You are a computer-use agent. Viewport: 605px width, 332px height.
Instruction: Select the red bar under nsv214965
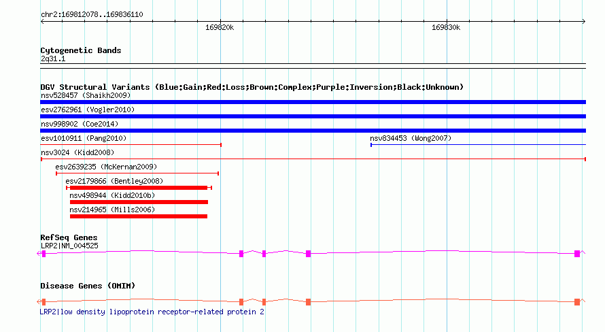pyautogui.click(x=139, y=216)
